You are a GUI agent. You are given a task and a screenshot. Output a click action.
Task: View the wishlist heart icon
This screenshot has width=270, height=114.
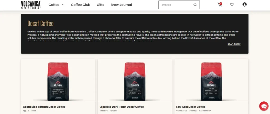232,5
